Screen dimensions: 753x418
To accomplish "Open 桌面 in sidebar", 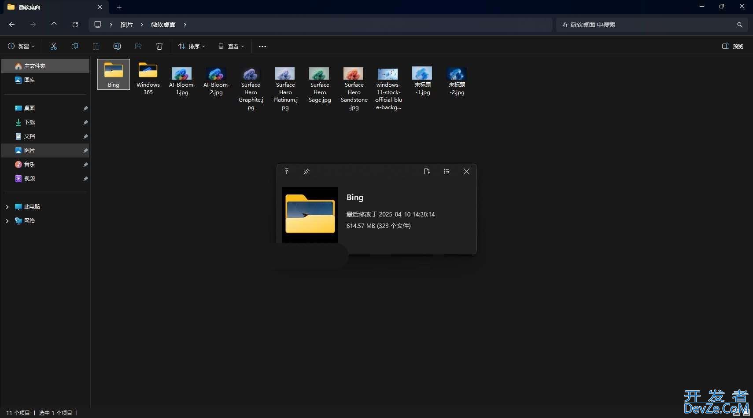I will click(x=45, y=108).
